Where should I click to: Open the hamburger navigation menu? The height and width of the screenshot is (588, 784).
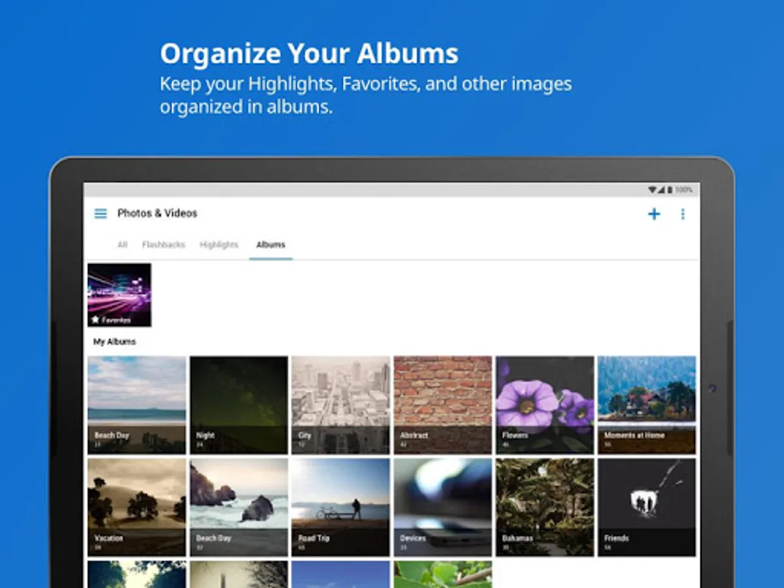(x=101, y=214)
